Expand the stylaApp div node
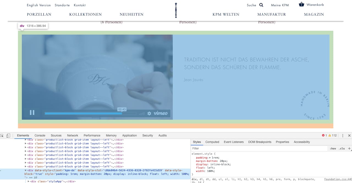 point(29,181)
